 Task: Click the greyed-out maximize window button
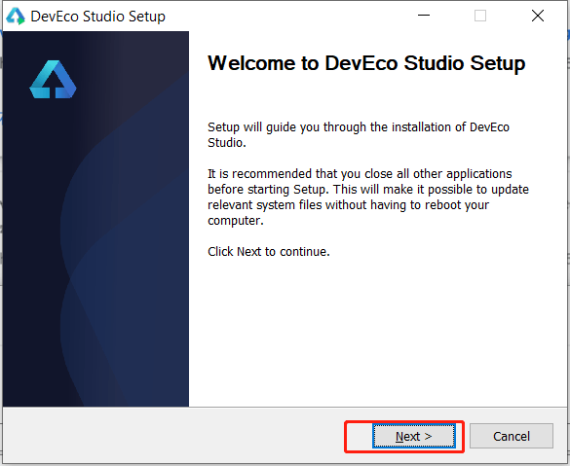coord(480,16)
